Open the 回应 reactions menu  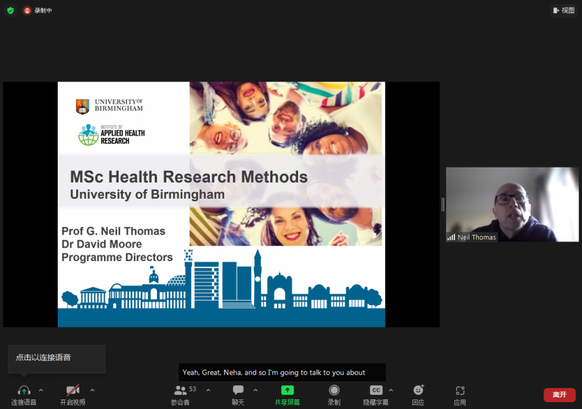(x=418, y=395)
